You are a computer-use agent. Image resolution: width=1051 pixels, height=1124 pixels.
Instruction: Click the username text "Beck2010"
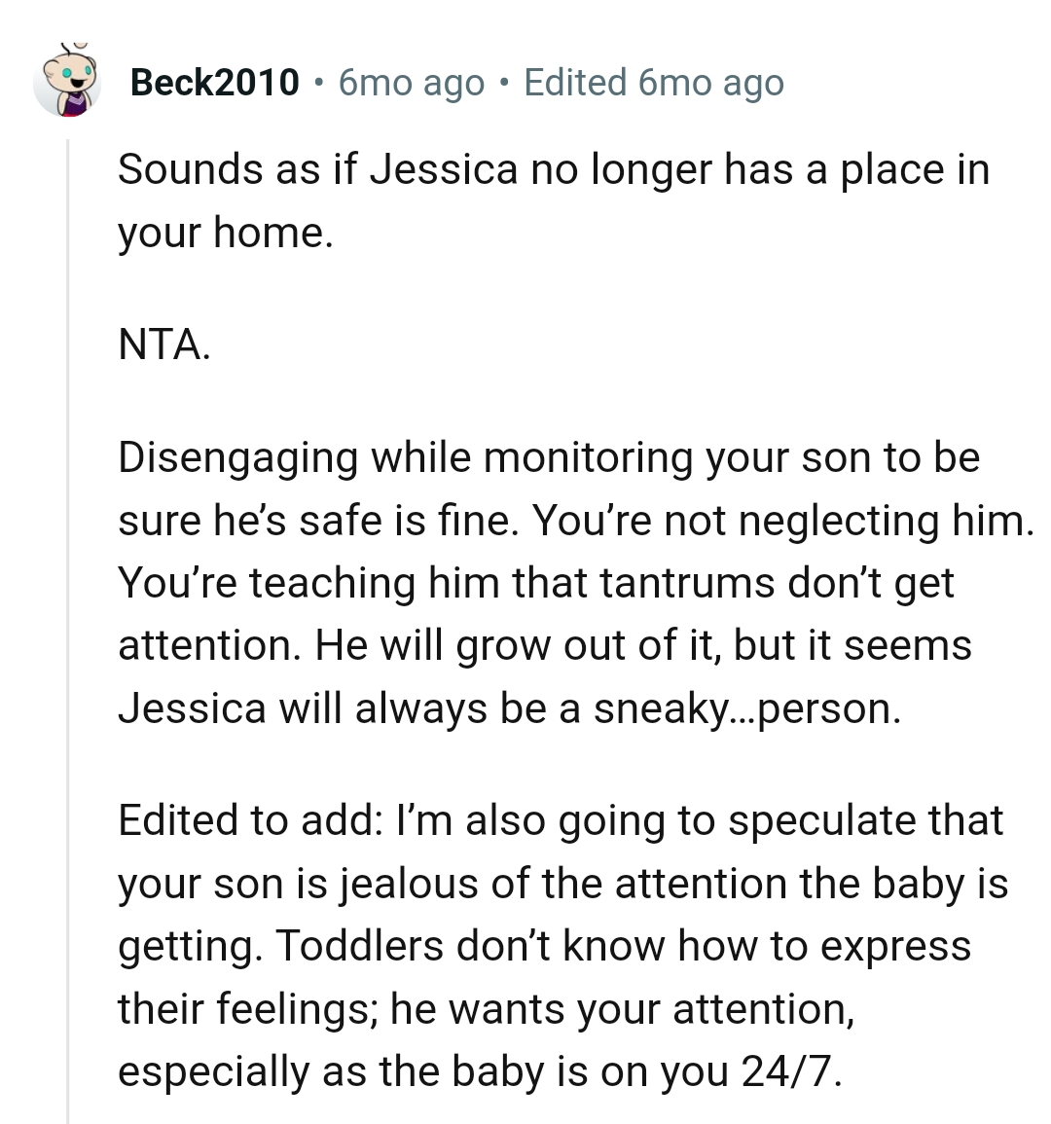(x=213, y=82)
